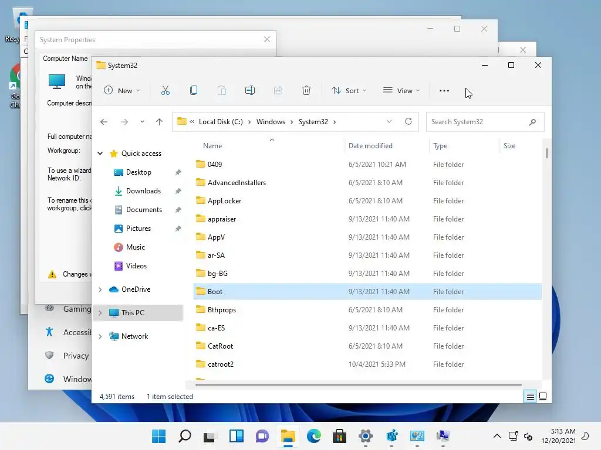Open Task View on the taskbar
601x450 pixels.
point(210,437)
